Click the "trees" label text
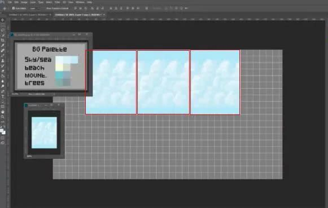The image size is (328, 208). point(34,83)
